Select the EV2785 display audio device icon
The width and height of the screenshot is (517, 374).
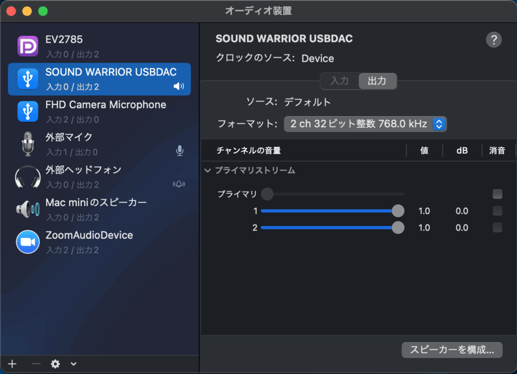pyautogui.click(x=28, y=46)
